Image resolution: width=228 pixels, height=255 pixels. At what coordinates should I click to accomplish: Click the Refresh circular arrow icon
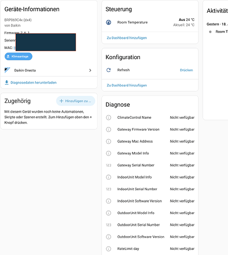coord(108,70)
